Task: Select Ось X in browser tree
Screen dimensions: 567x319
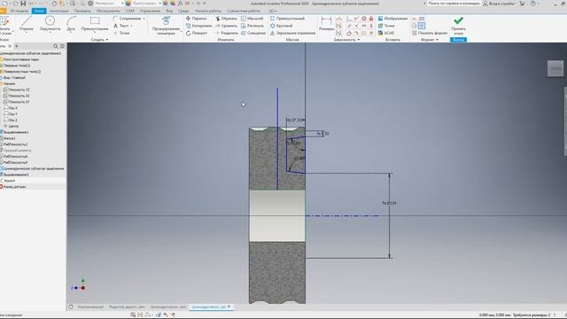Action: (10, 108)
